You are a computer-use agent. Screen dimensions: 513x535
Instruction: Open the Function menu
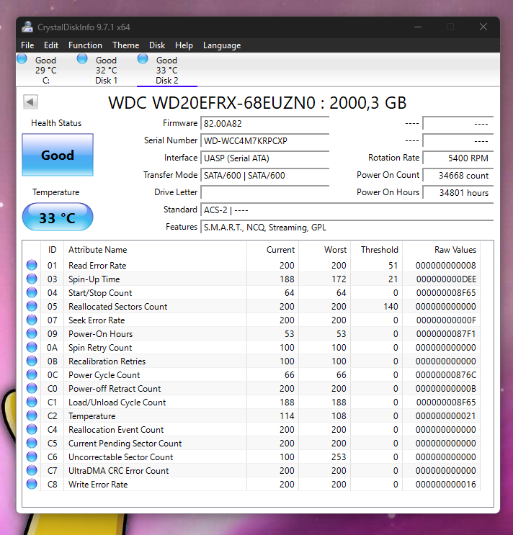pyautogui.click(x=85, y=45)
